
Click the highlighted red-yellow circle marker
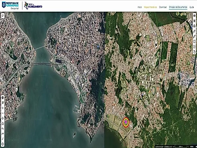pos(126,122)
